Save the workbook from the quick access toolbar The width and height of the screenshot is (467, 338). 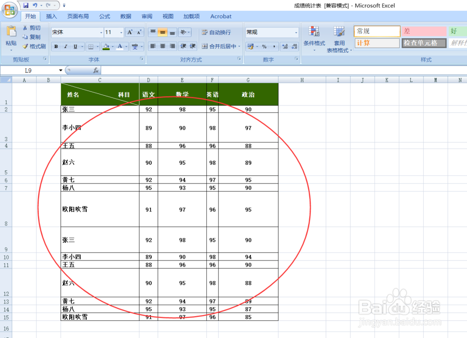pyautogui.click(x=26, y=5)
